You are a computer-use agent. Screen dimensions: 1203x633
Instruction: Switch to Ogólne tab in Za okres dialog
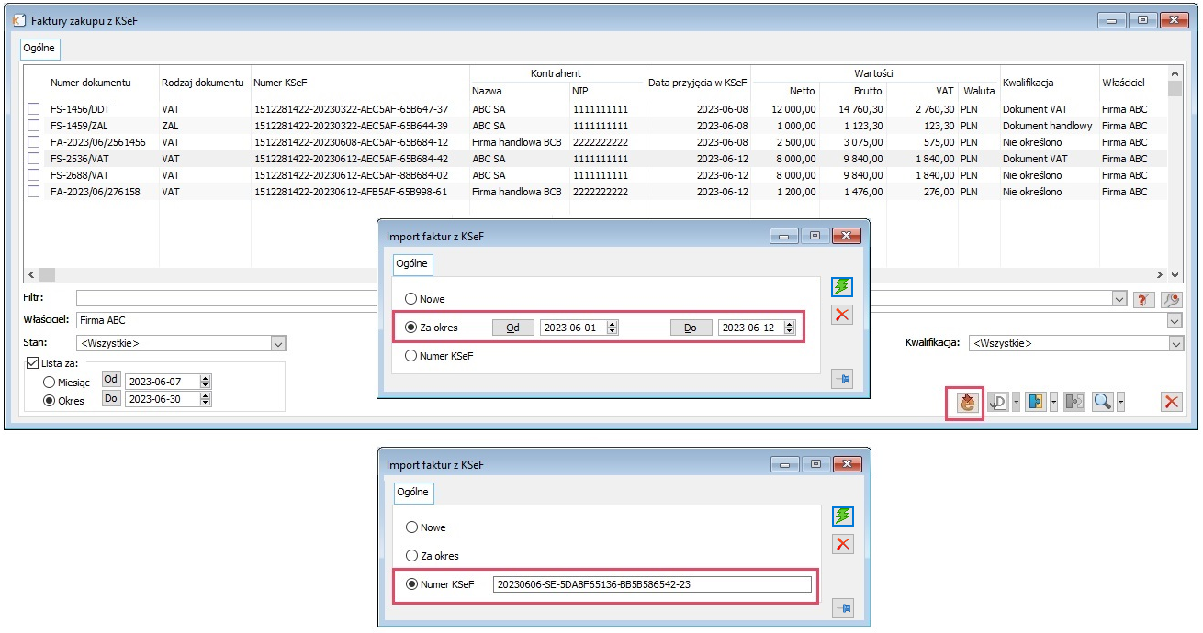pos(411,264)
